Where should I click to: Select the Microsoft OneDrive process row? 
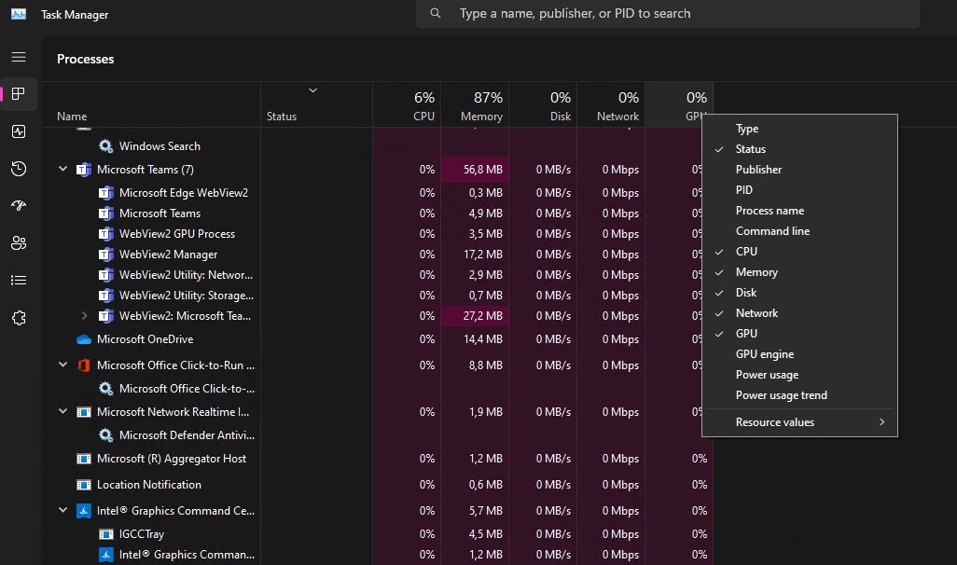[377, 339]
